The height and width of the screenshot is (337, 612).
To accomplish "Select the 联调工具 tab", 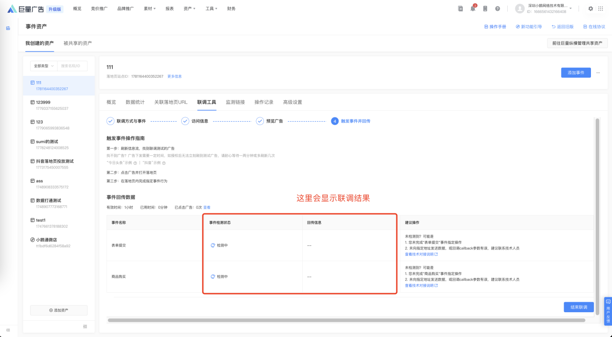I will pyautogui.click(x=207, y=102).
